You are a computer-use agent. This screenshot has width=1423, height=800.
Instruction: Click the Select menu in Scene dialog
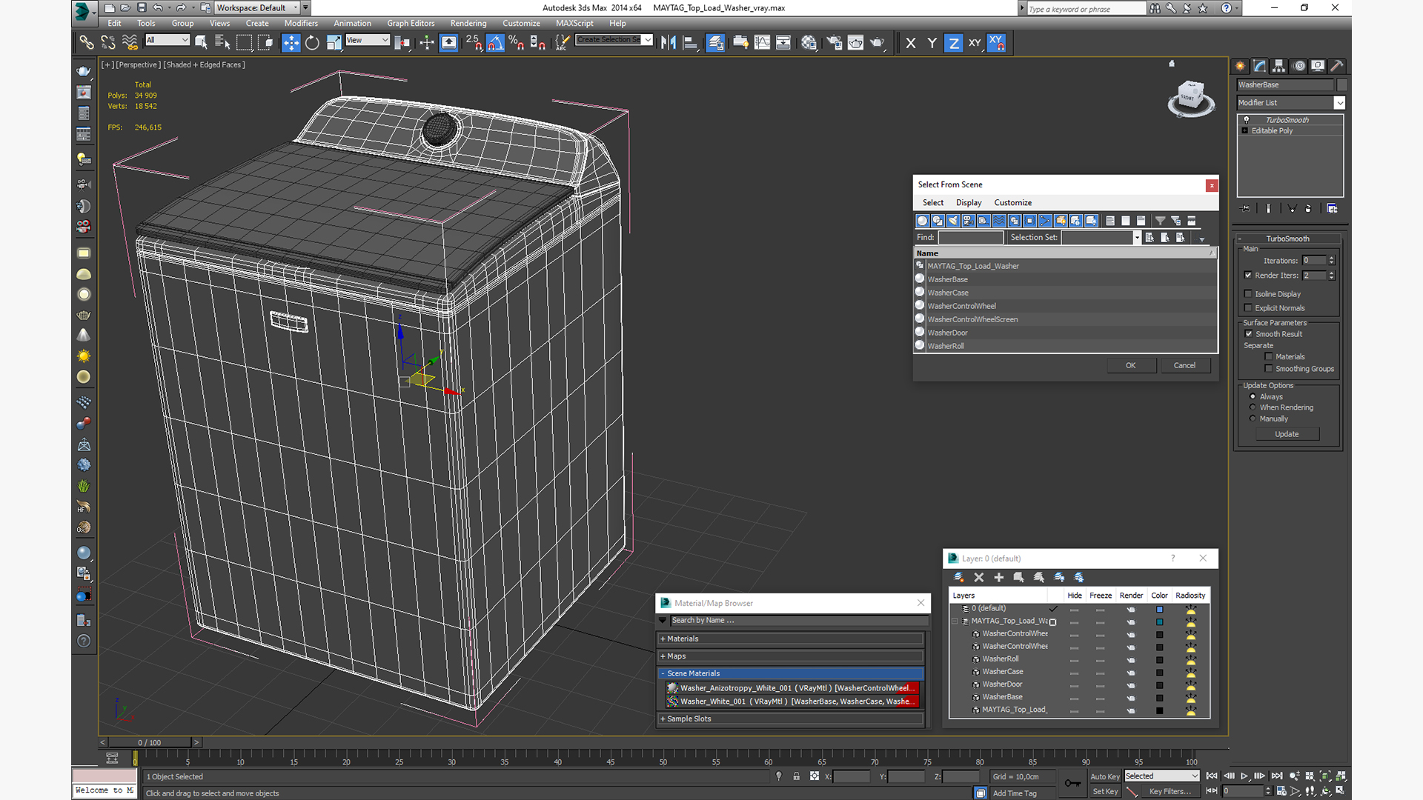933,202
